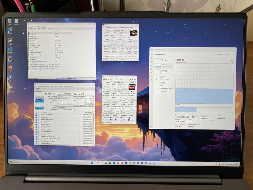Click Windows Start button on taskbar
This screenshot has height=190, width=253.
pyautogui.click(x=92, y=163)
